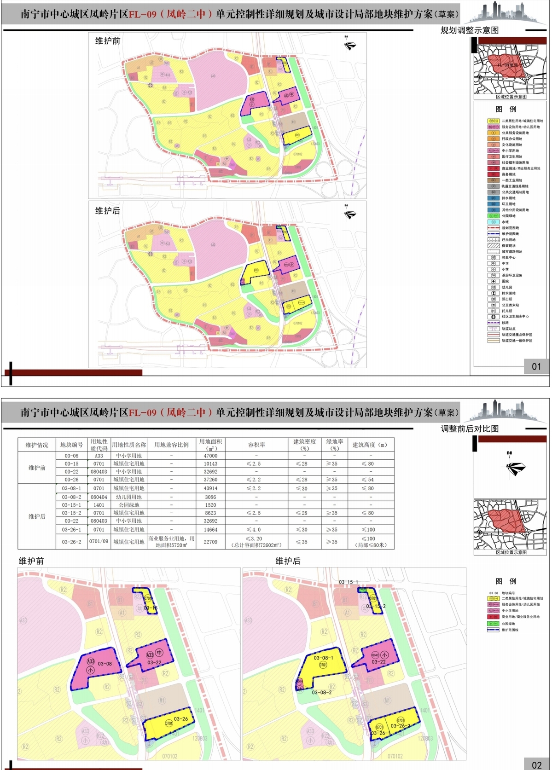The height and width of the screenshot is (770, 552).
Task: Click the yellow 二类居住用地 legend swatch
Action: click(493, 121)
